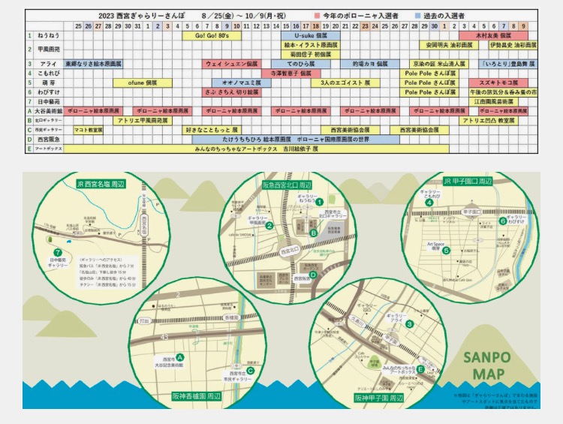Click the 東郷なりさ絵本原画展 schedule bar
The image size is (563, 424).
click(93, 64)
